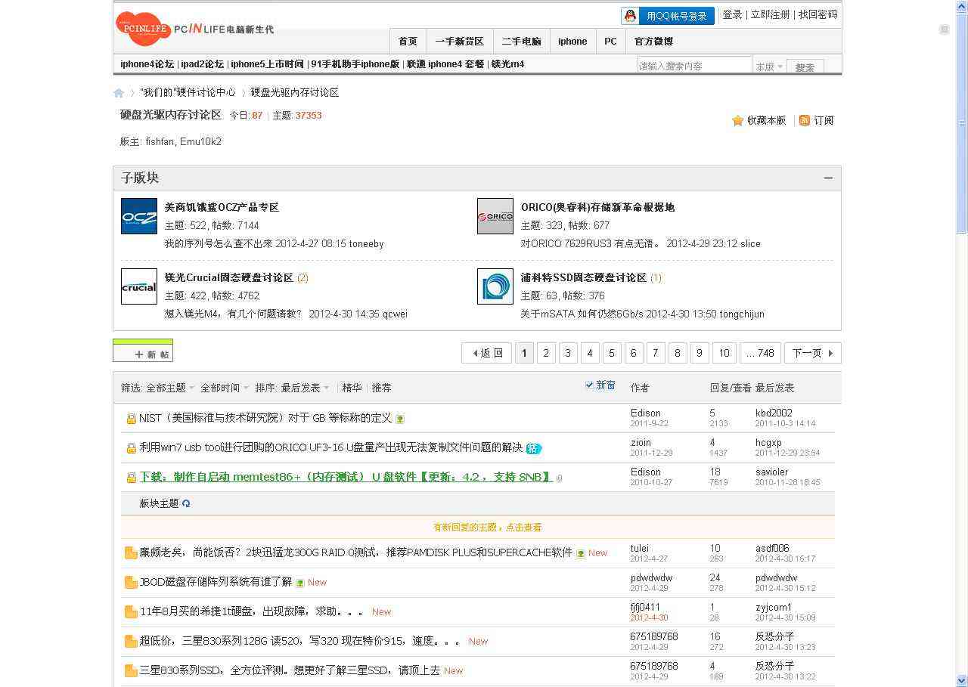Open the 浦科特SSD sub-forum logo
The width and height of the screenshot is (968, 687).
pyautogui.click(x=495, y=286)
